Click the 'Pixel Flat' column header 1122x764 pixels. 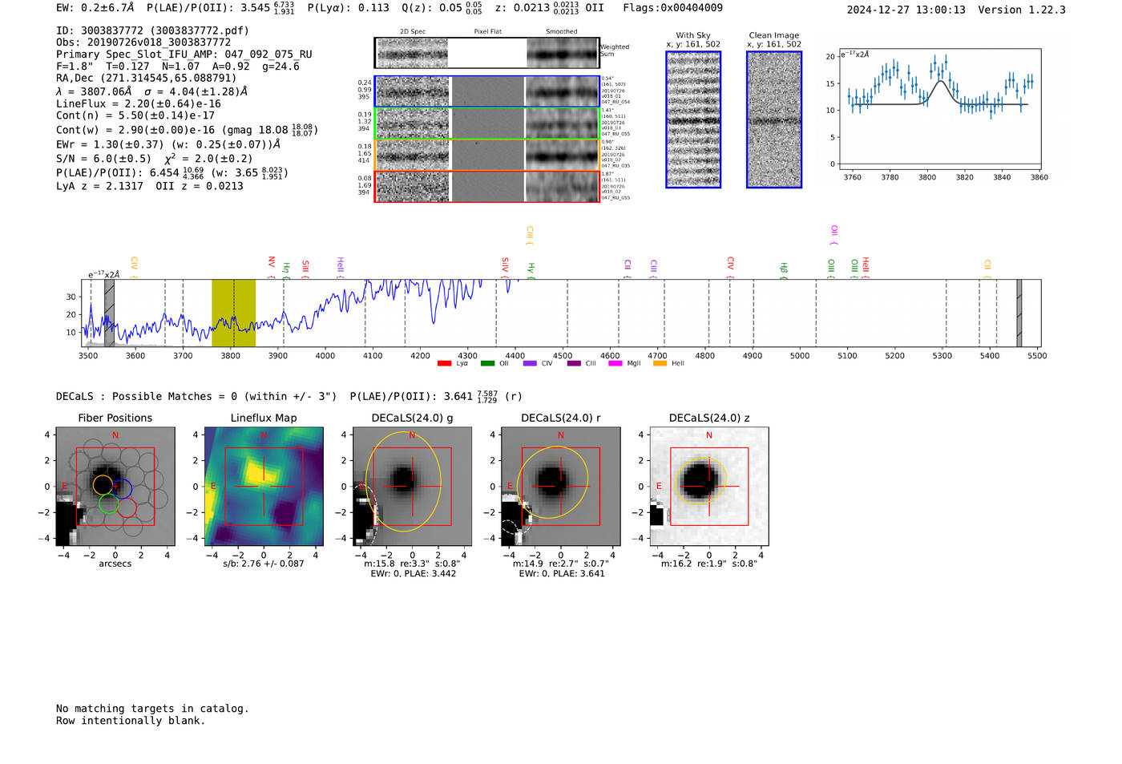tap(487, 31)
